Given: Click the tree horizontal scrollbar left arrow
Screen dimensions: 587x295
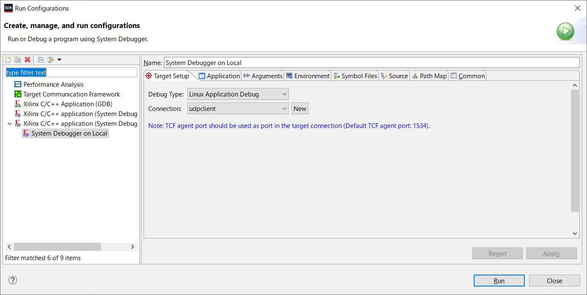Looking at the screenshot, I should 9,247.
